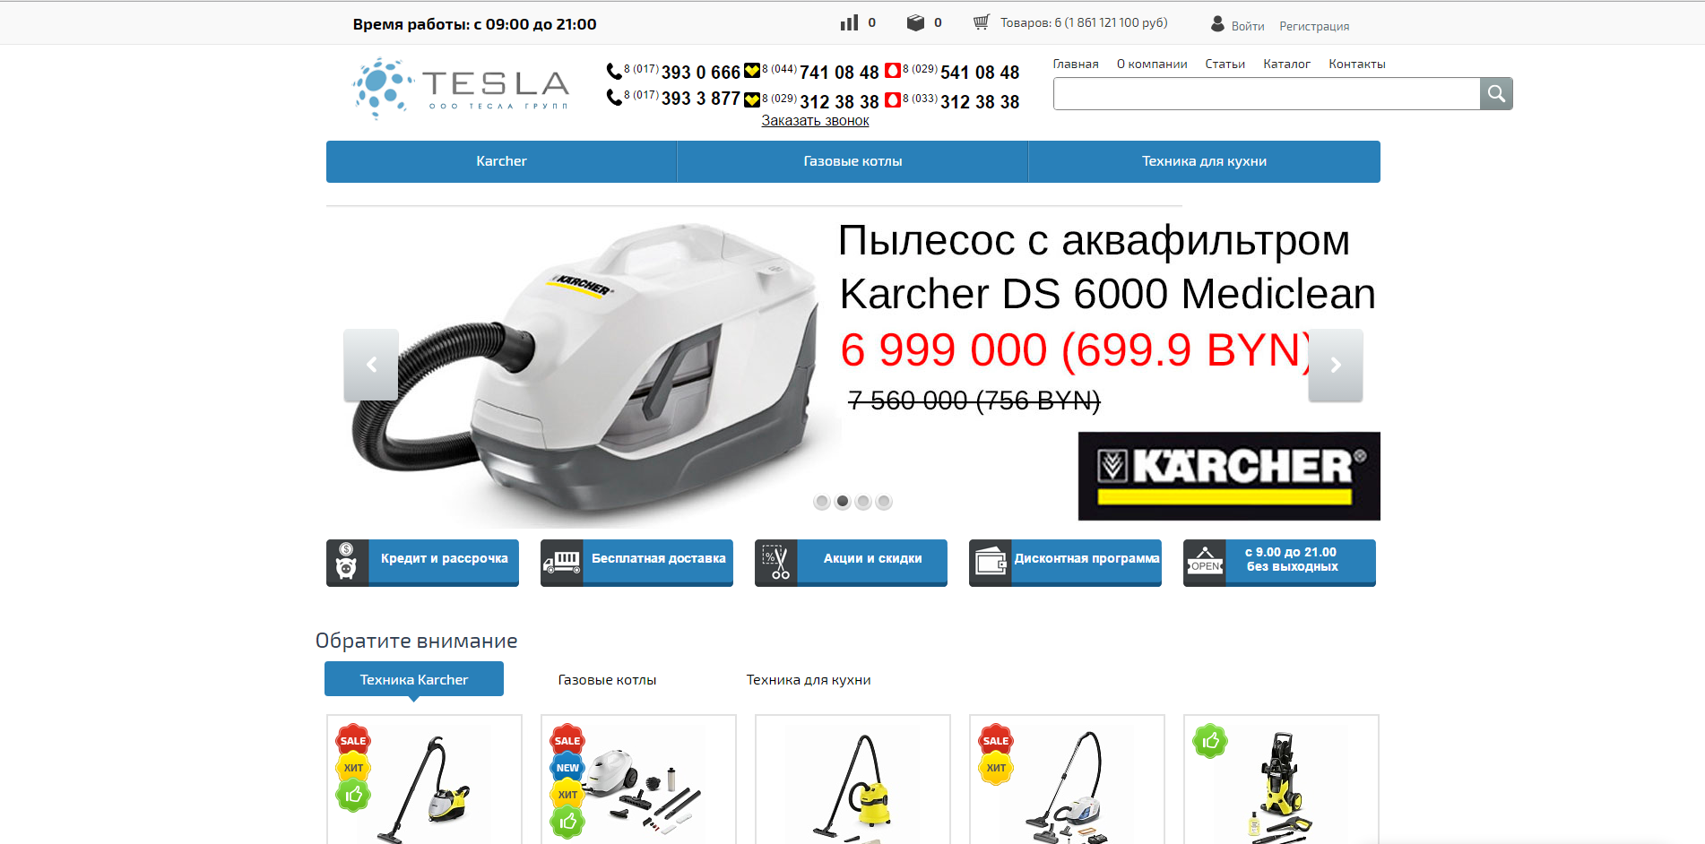Image resolution: width=1705 pixels, height=844 pixels.
Task: Click the scissors discount icon
Action: (x=775, y=562)
